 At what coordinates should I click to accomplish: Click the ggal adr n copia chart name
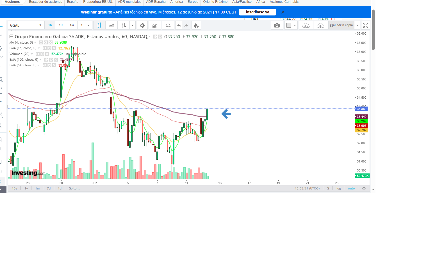(x=341, y=25)
